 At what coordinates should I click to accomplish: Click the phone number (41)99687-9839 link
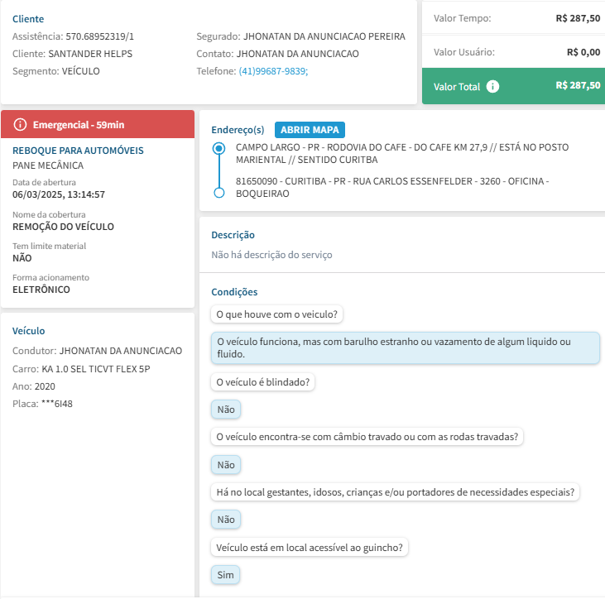click(x=273, y=71)
